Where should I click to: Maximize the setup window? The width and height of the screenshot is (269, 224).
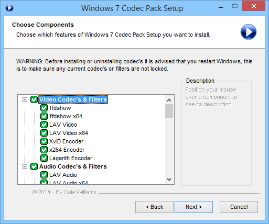[x=235, y=6]
